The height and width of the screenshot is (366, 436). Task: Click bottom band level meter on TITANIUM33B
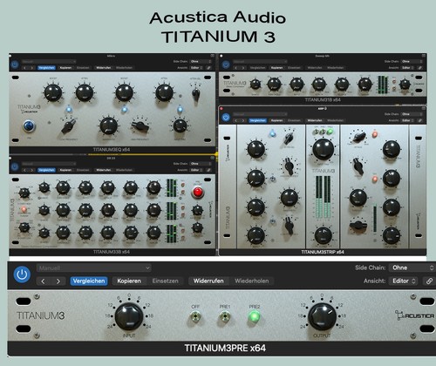click(x=172, y=234)
